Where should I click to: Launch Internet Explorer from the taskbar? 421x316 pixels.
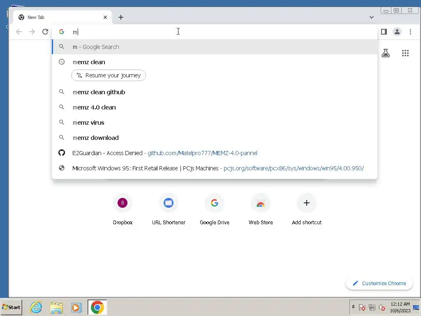tap(36, 307)
